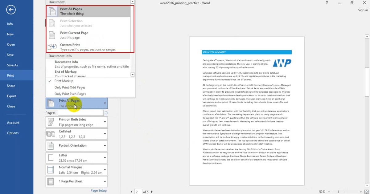The height and width of the screenshot is (194, 370).
Task: Click the 1 Page Per Sheet icon
Action: tap(50, 181)
